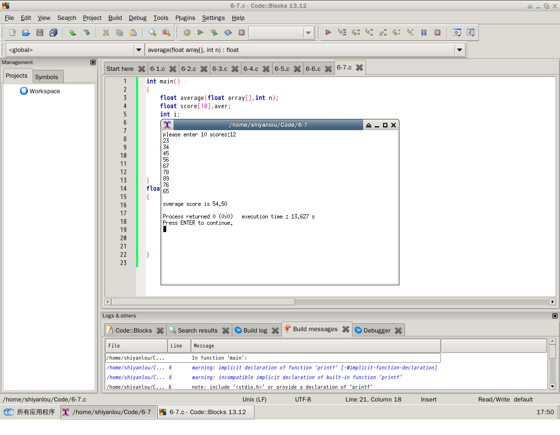Select the Workspace tree item
The width and height of the screenshot is (560, 435).
coord(45,91)
